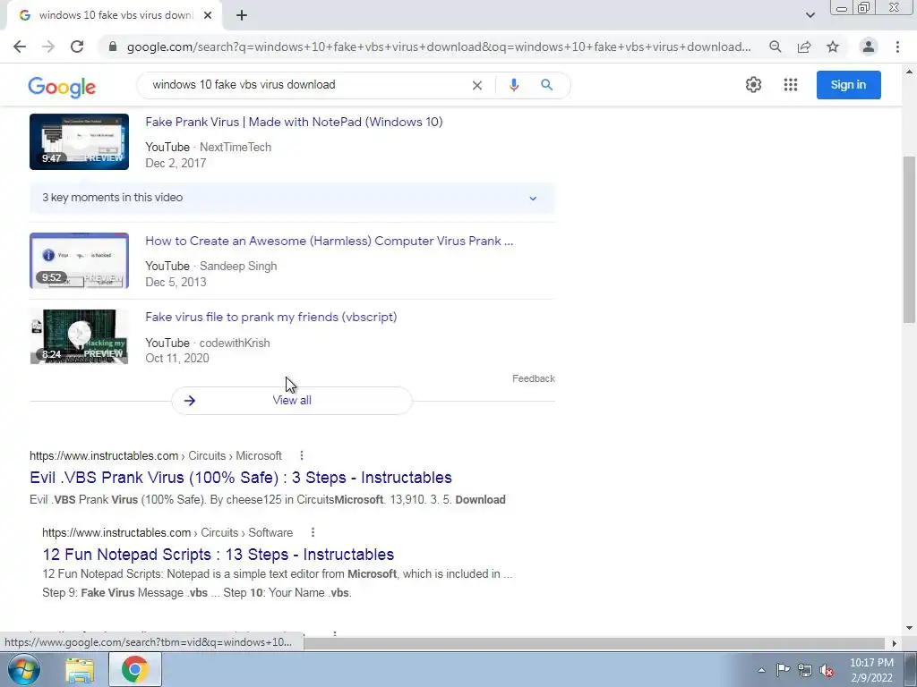Viewport: 917px width, 687px height.
Task: Click the address bar URL
Action: tap(439, 47)
